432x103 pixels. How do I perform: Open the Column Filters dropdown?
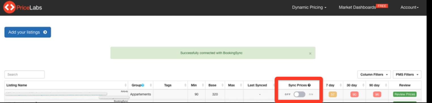(x=374, y=74)
